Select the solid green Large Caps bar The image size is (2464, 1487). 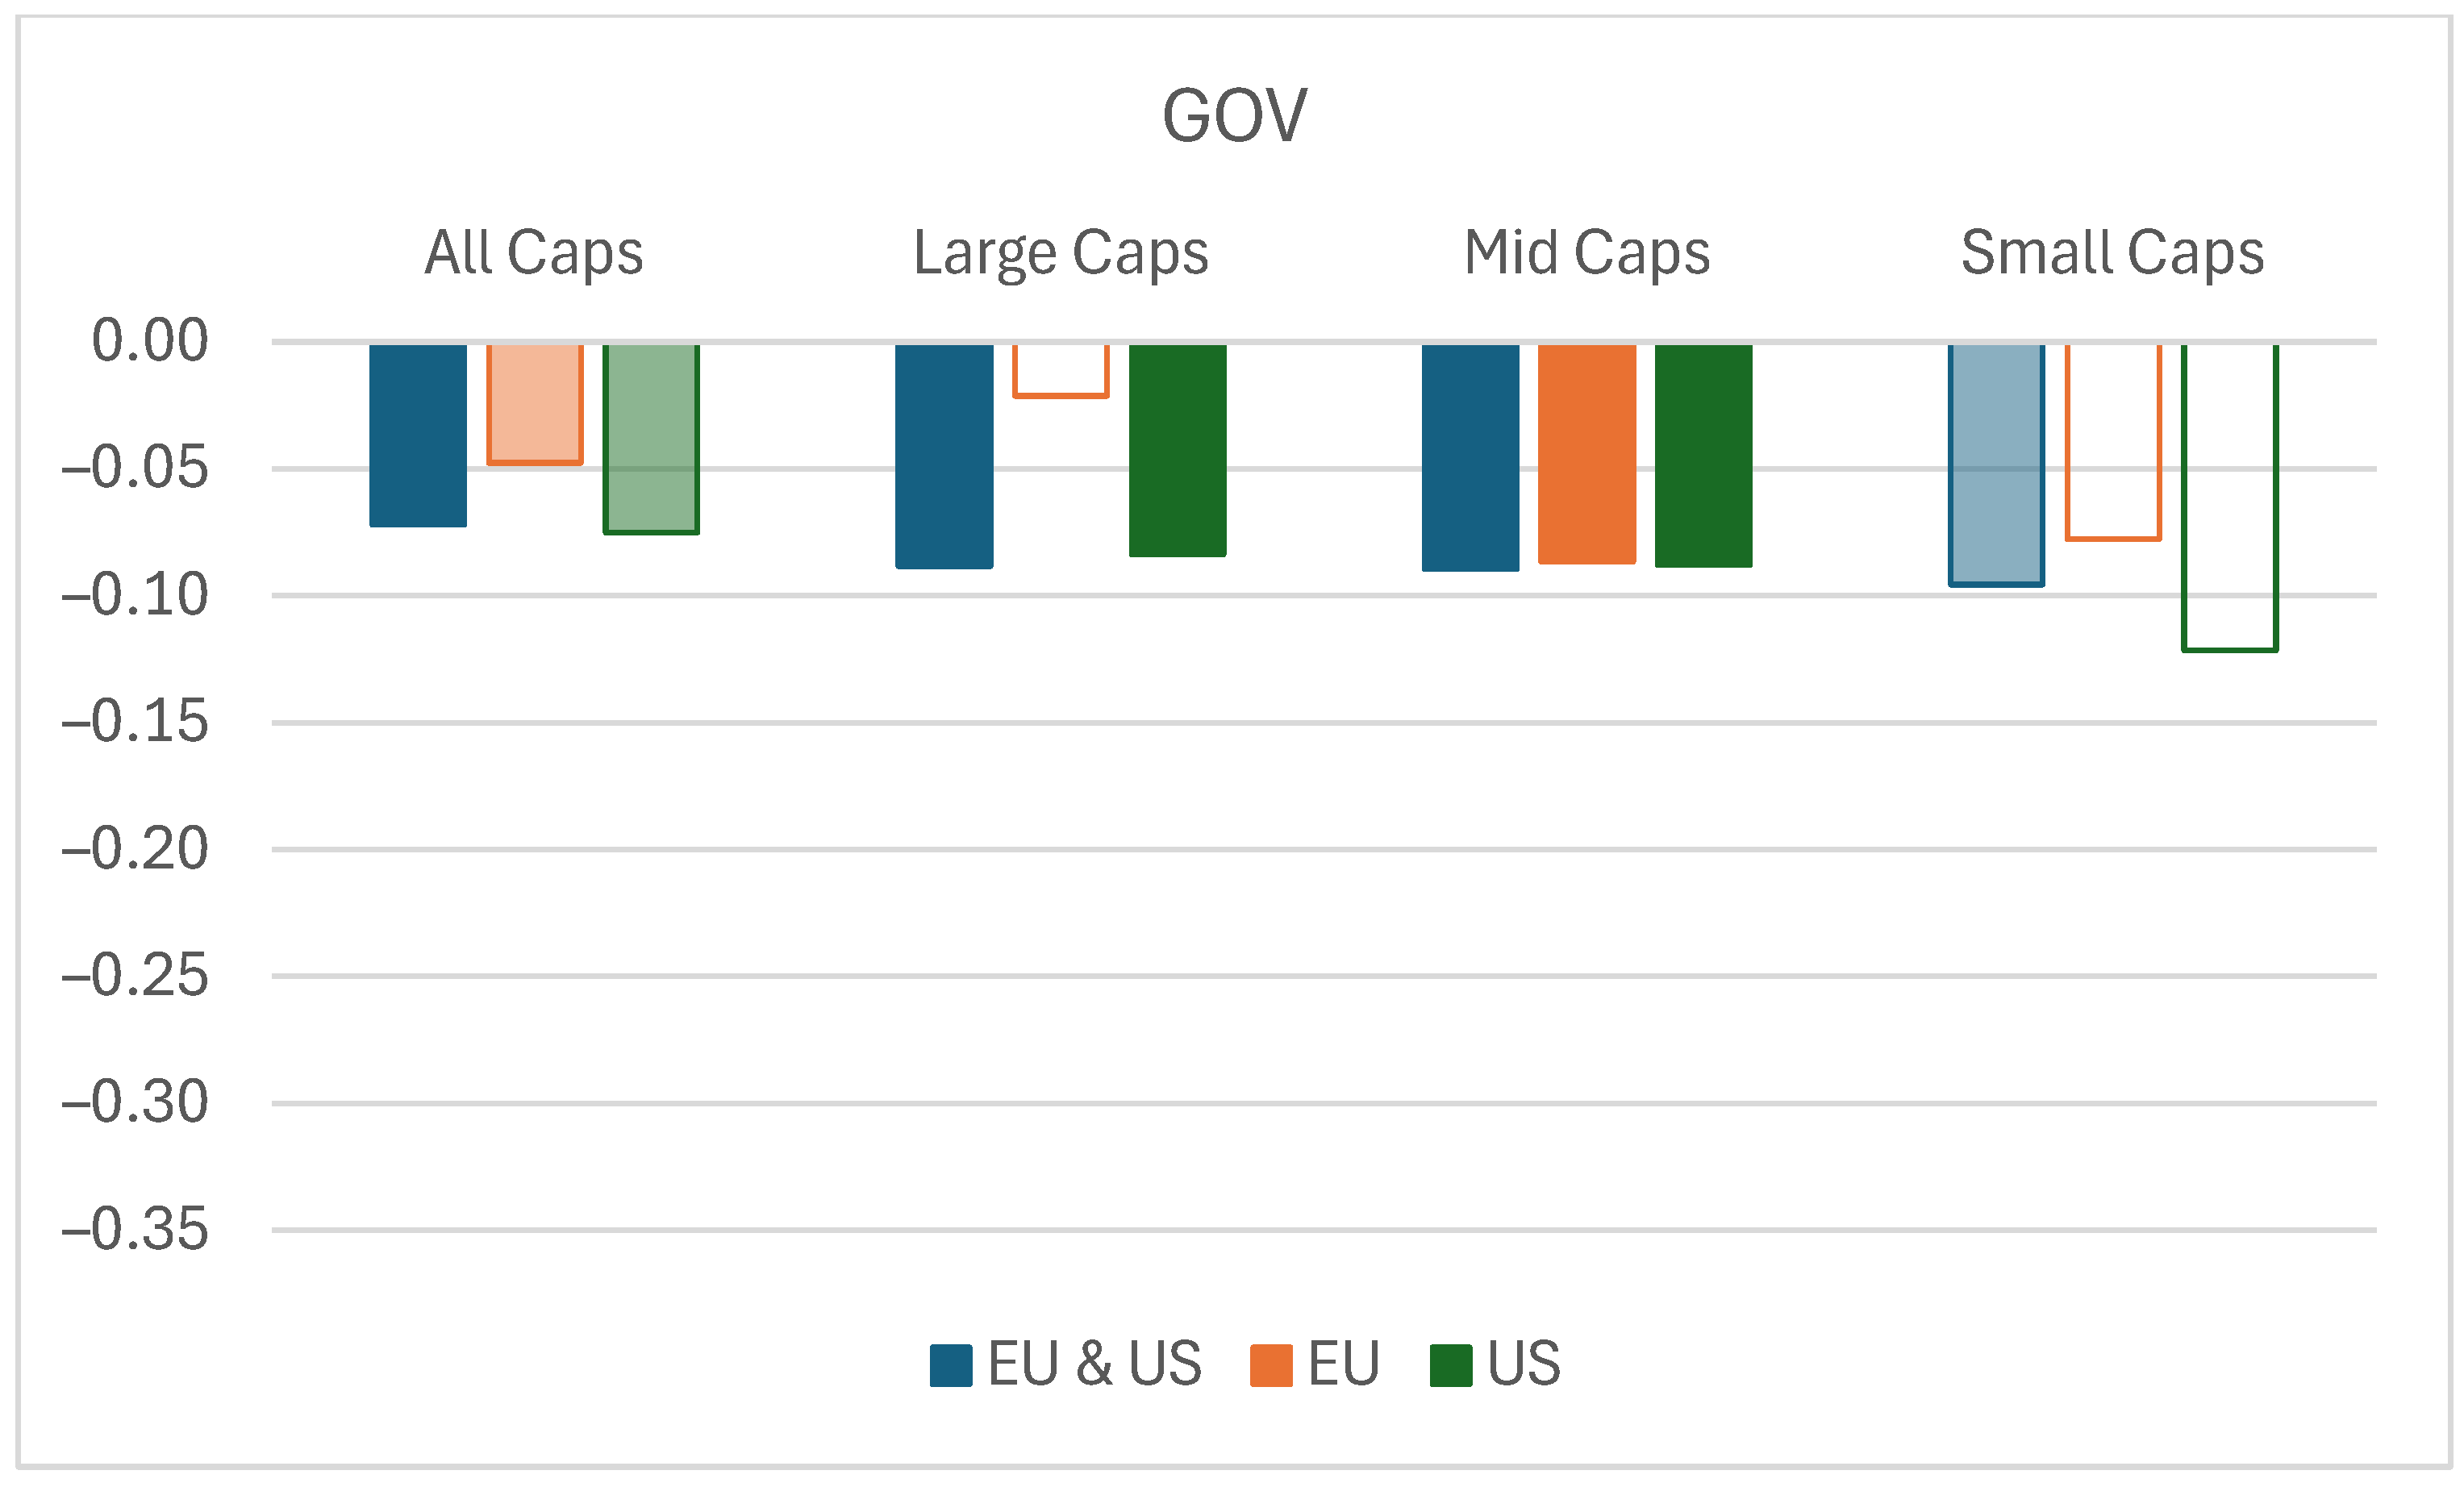coord(1178,450)
